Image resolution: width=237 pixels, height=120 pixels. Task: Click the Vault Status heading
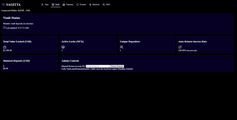tap(11, 18)
